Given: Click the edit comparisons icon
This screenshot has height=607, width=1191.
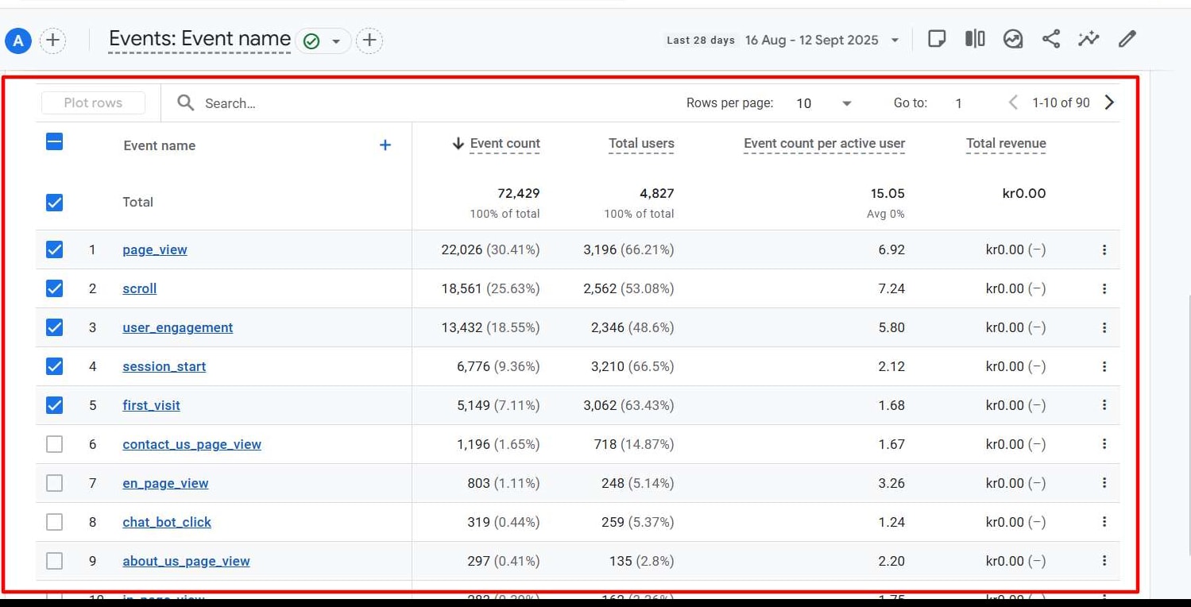Looking at the screenshot, I should pyautogui.click(x=975, y=39).
